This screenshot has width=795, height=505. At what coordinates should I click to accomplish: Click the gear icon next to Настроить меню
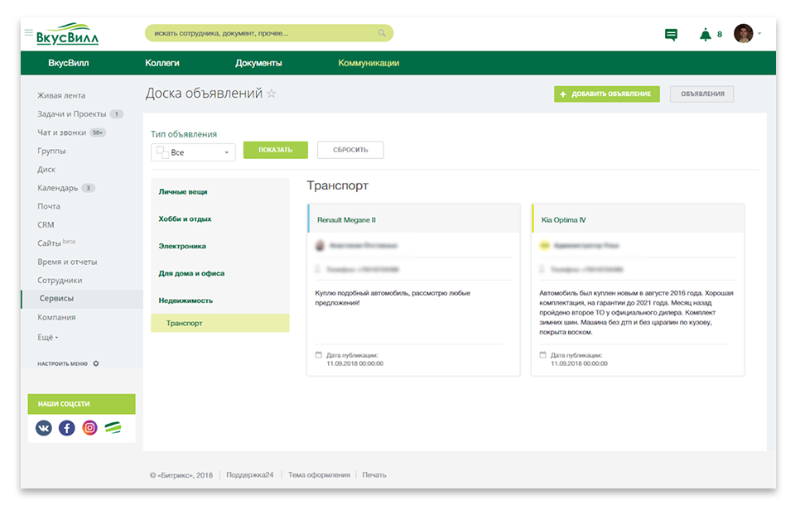[96, 363]
